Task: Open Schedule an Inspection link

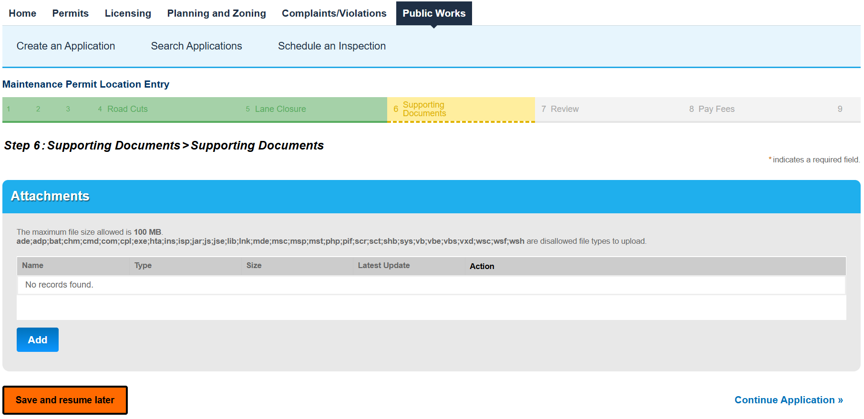Action: pos(332,46)
